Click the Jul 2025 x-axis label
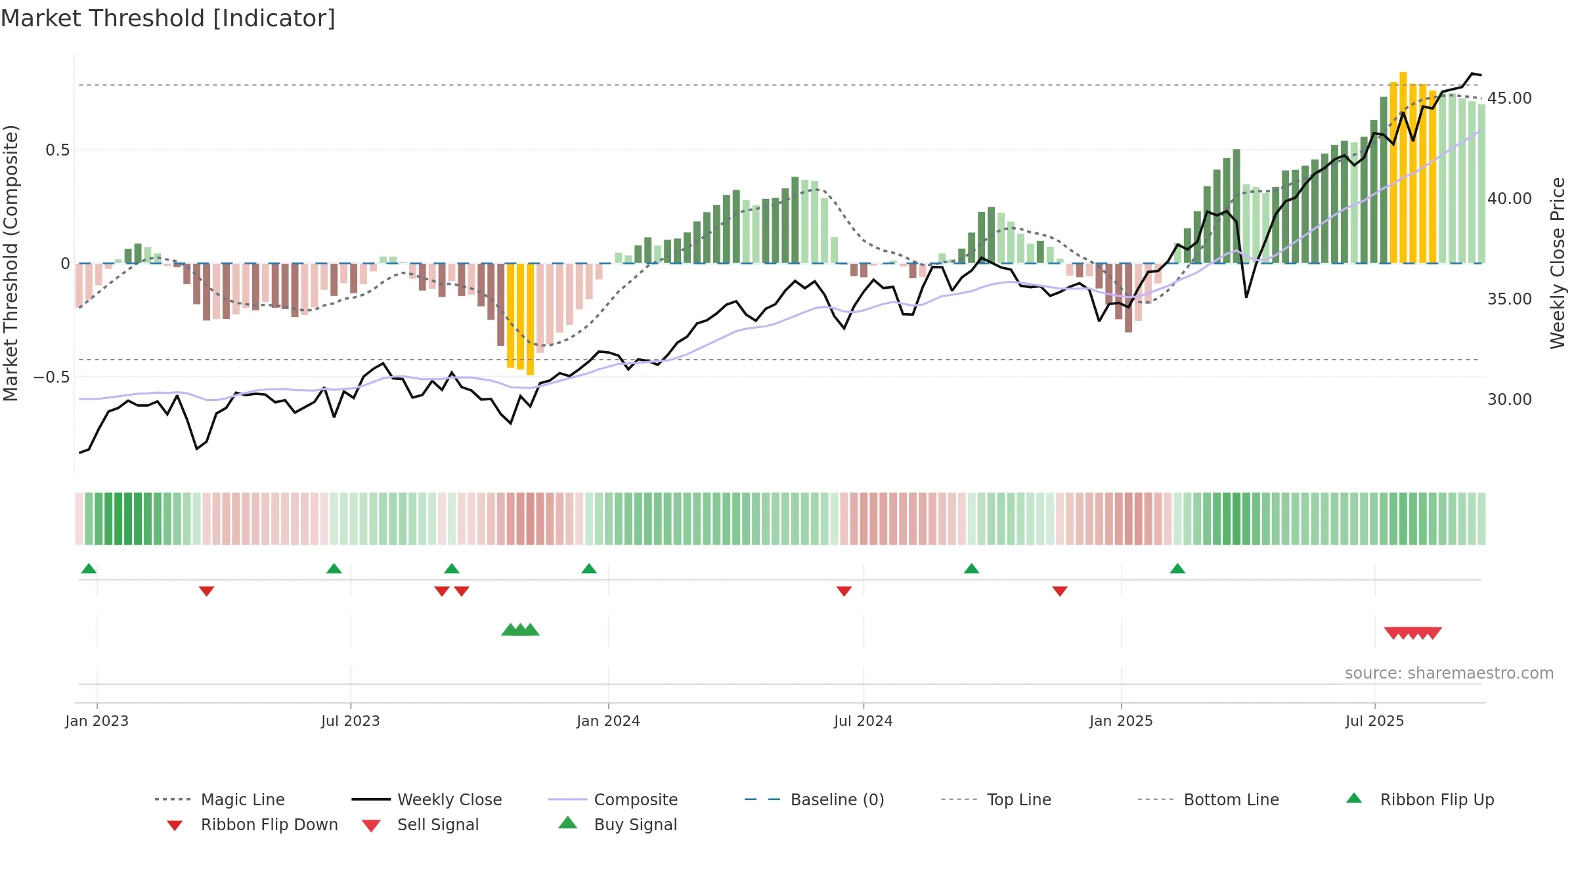This screenshot has height=886, width=1576. (1374, 721)
